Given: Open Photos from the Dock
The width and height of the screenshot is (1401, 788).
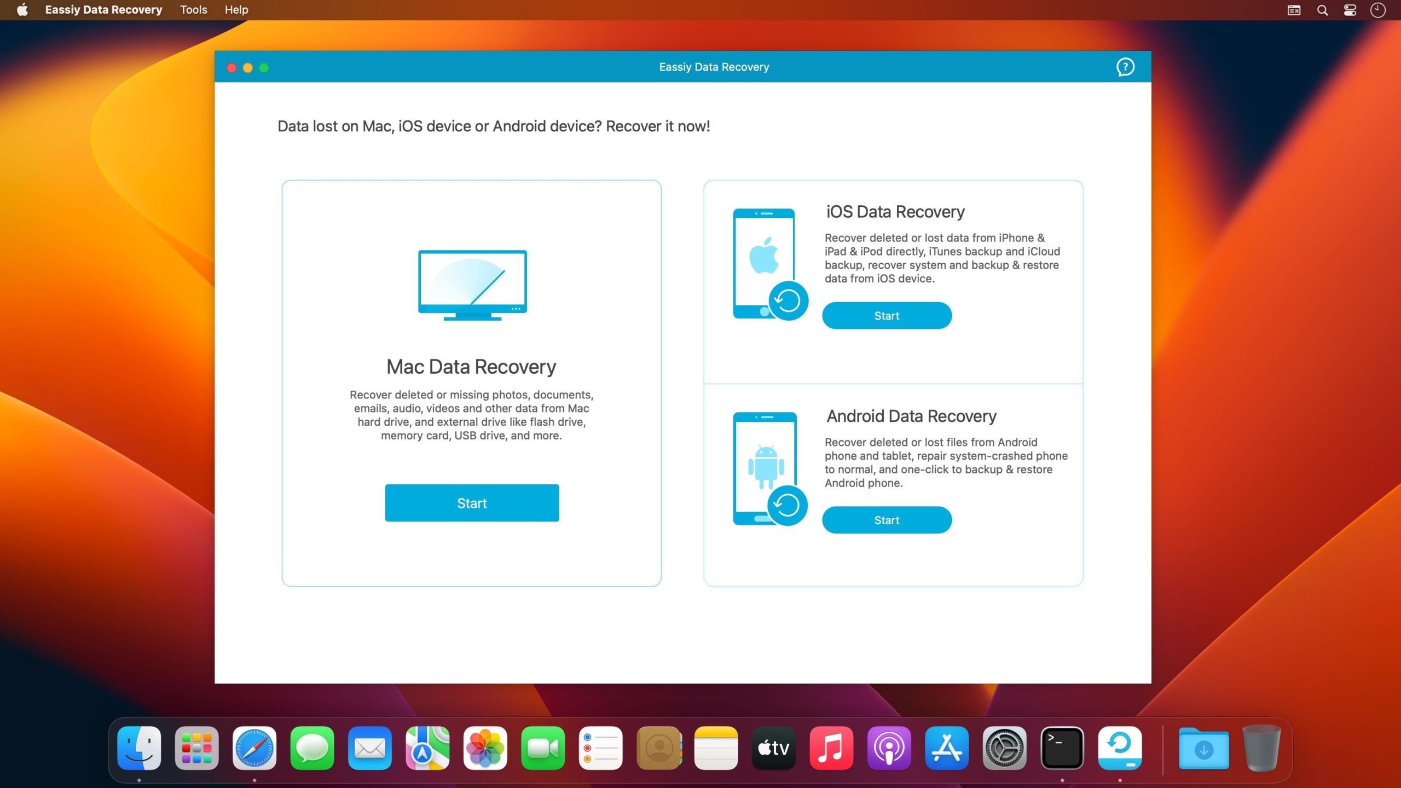Looking at the screenshot, I should [x=485, y=748].
